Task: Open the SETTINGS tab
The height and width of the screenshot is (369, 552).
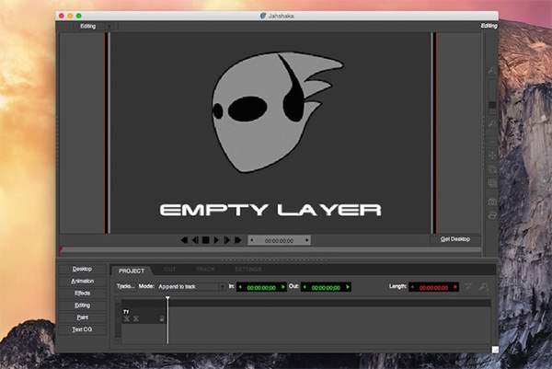Action: [248, 270]
